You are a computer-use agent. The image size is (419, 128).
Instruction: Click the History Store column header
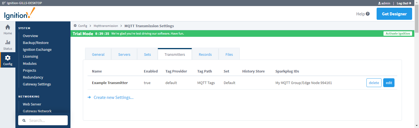tap(254, 71)
